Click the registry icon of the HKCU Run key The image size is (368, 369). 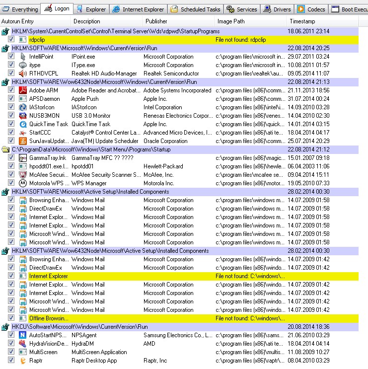pos(5,327)
